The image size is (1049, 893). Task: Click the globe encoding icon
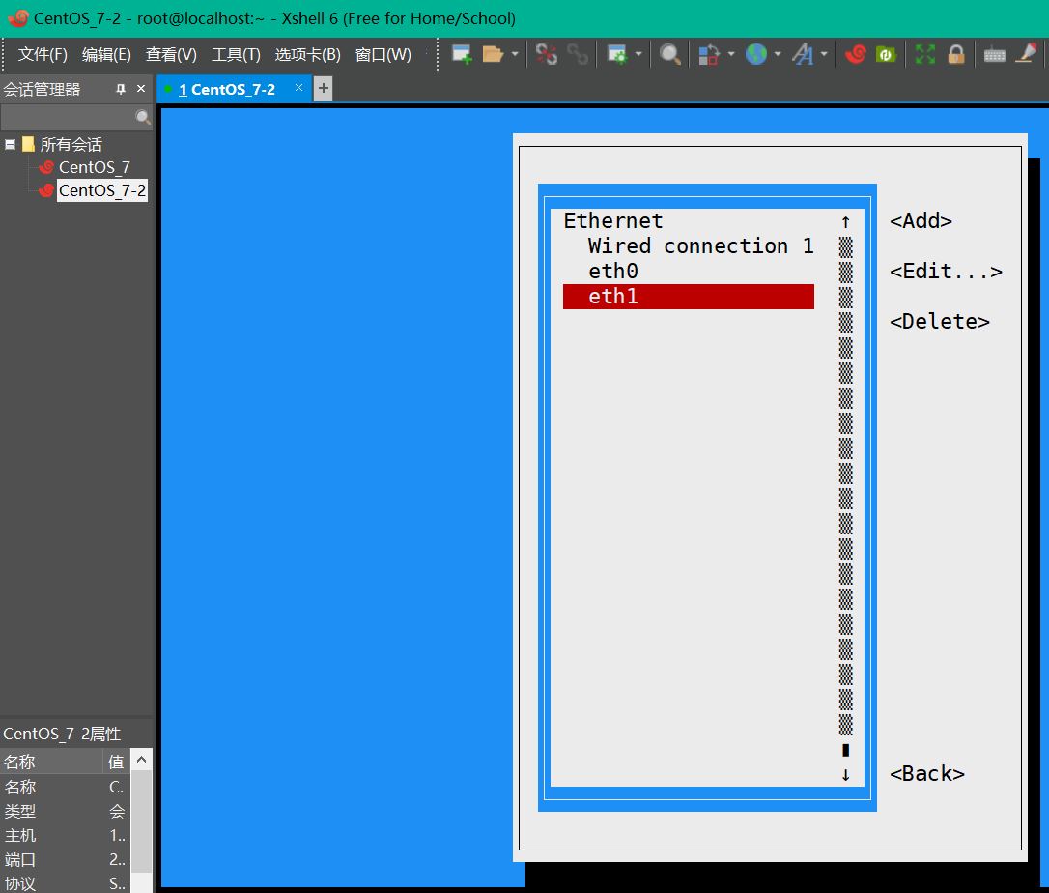pyautogui.click(x=756, y=54)
